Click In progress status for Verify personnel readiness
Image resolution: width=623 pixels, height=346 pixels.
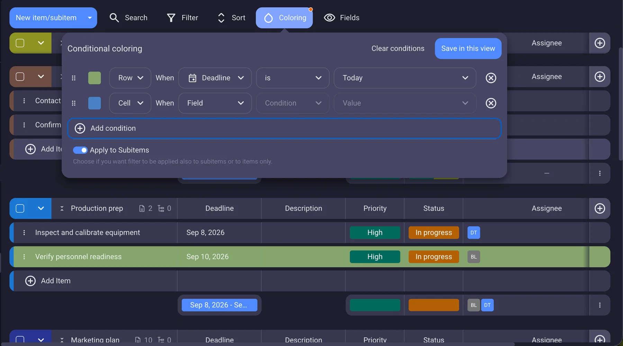(x=434, y=257)
